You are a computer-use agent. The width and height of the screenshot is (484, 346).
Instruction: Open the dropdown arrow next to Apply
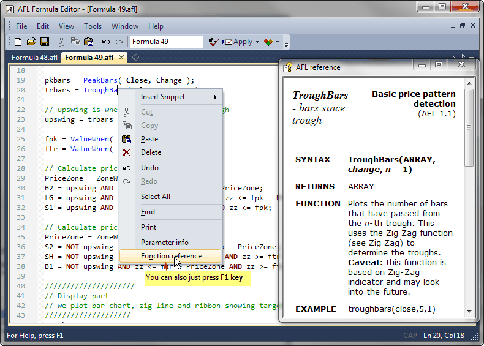pyautogui.click(x=257, y=42)
